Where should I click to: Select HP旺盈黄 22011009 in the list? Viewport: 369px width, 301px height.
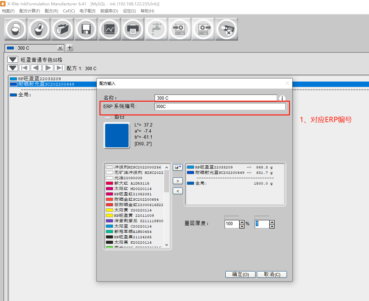point(134,216)
